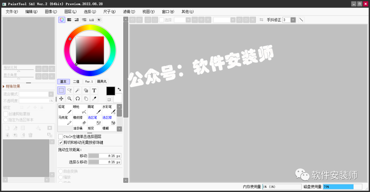370x192 pixels.
Task: Open the 手抖修正 stabilizer dropdown
Action: pyautogui.click(x=293, y=20)
